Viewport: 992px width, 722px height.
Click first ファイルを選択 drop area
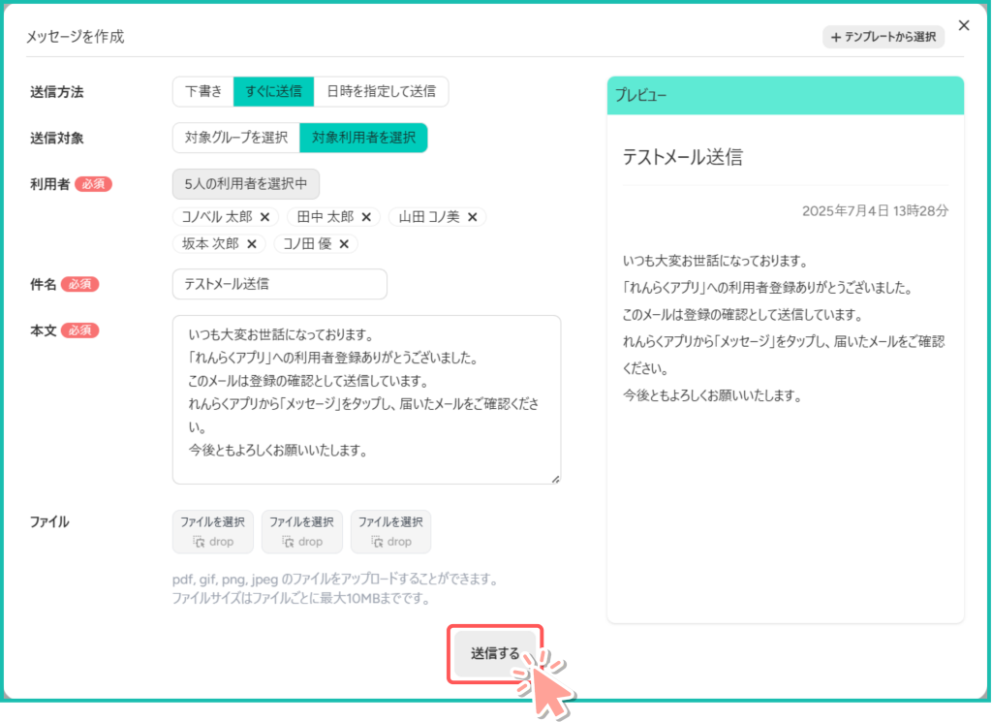[212, 532]
